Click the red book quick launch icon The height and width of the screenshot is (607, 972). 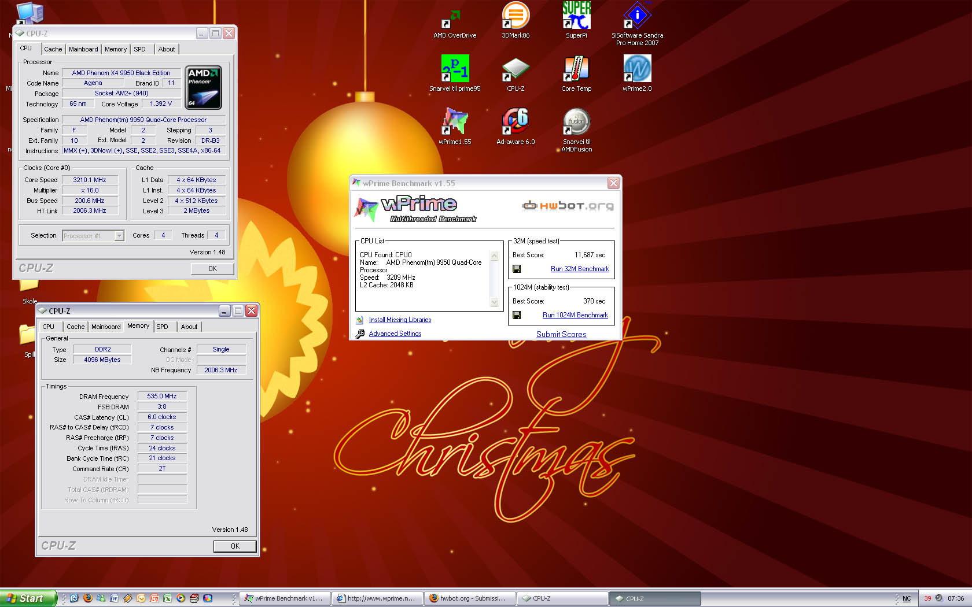(x=194, y=598)
